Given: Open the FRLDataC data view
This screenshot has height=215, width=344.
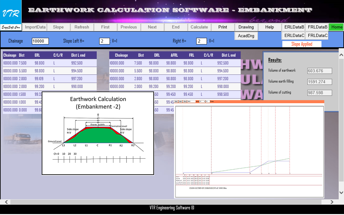Looking at the screenshot, I should [x=317, y=35].
